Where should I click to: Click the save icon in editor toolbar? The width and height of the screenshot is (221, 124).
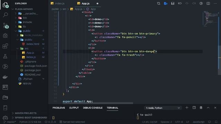173,3
